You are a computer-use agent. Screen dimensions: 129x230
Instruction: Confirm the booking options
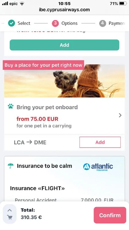[x=110, y=215]
